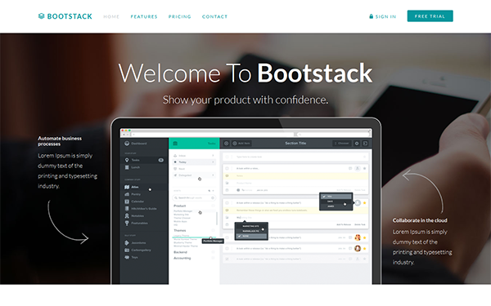Click the Accounting group heading

pos(182,258)
